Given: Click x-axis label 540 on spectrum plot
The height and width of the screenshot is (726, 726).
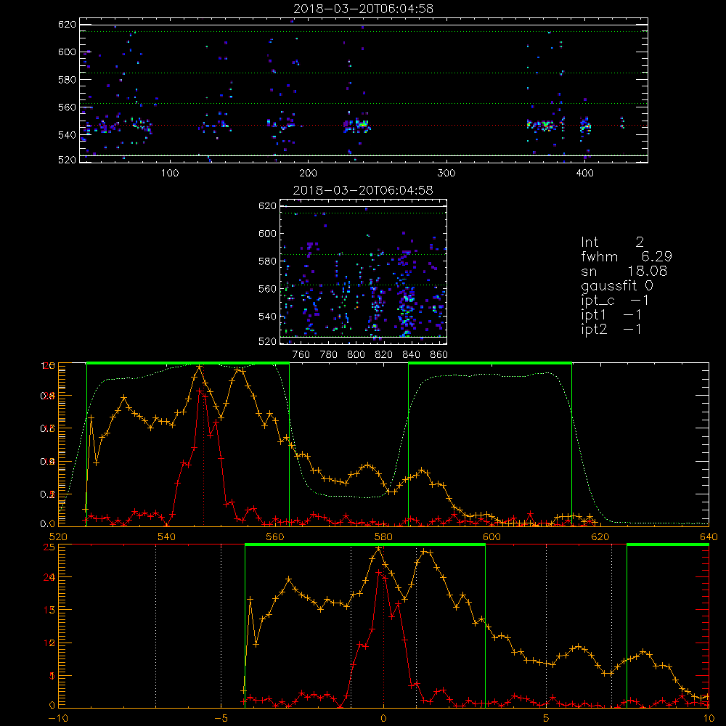Looking at the screenshot, I should coord(166,537).
